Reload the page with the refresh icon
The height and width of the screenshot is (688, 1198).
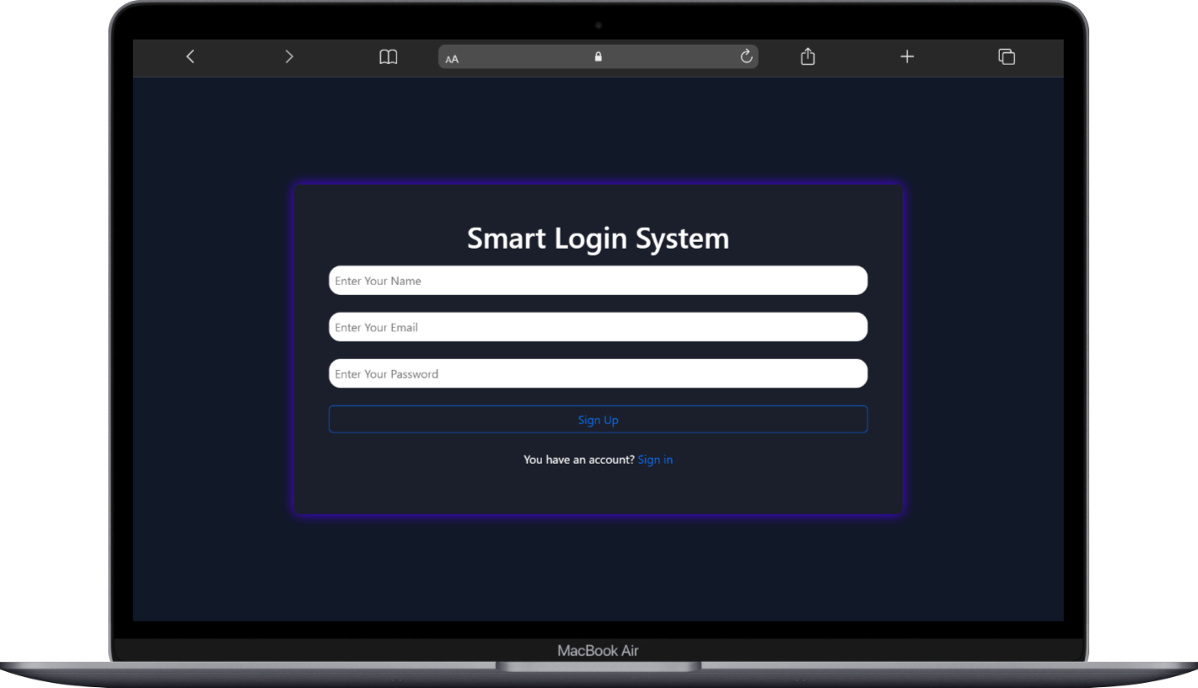coord(746,56)
